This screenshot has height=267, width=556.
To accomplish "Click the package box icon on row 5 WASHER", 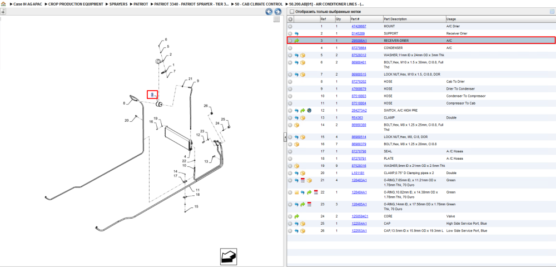I will [x=303, y=55].
